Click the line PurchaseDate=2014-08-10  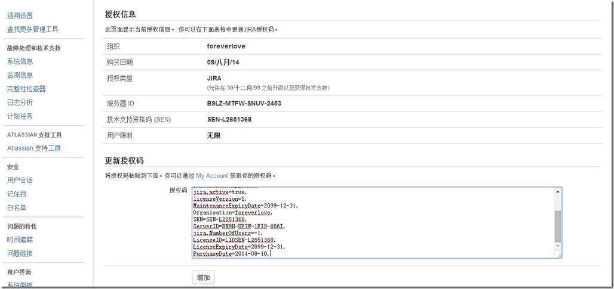(231, 254)
